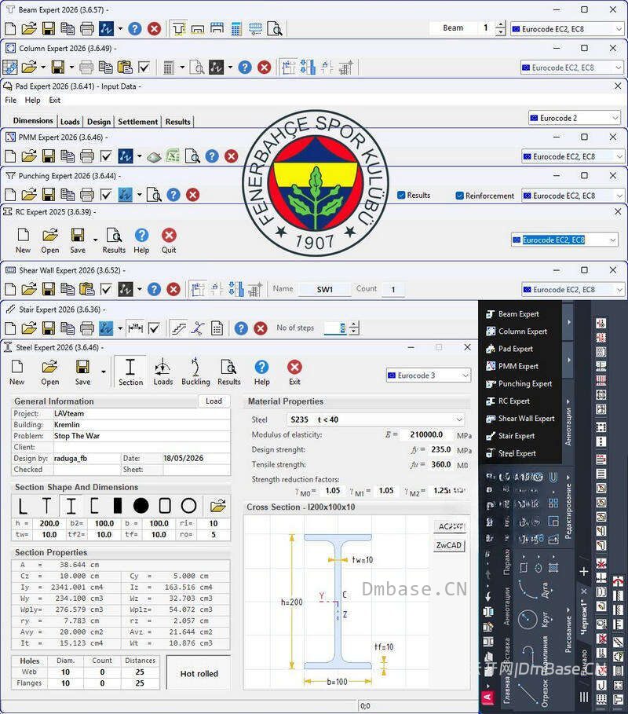628x714 pixels.
Task: Open Eurocode dropdown in Shear Wall Expert
Action: (x=573, y=289)
